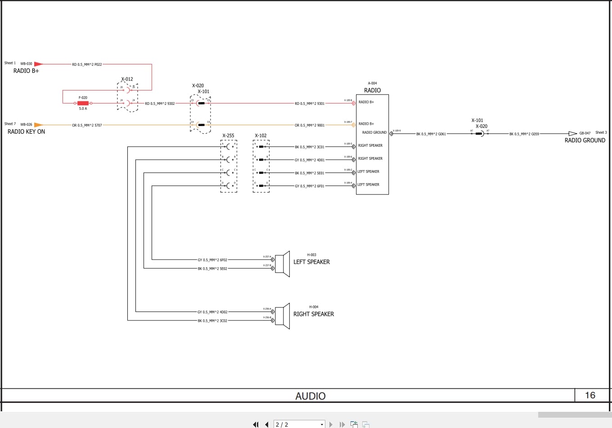Click wire label 'OR 0.5_MM^2 9001'

pyautogui.click(x=310, y=126)
